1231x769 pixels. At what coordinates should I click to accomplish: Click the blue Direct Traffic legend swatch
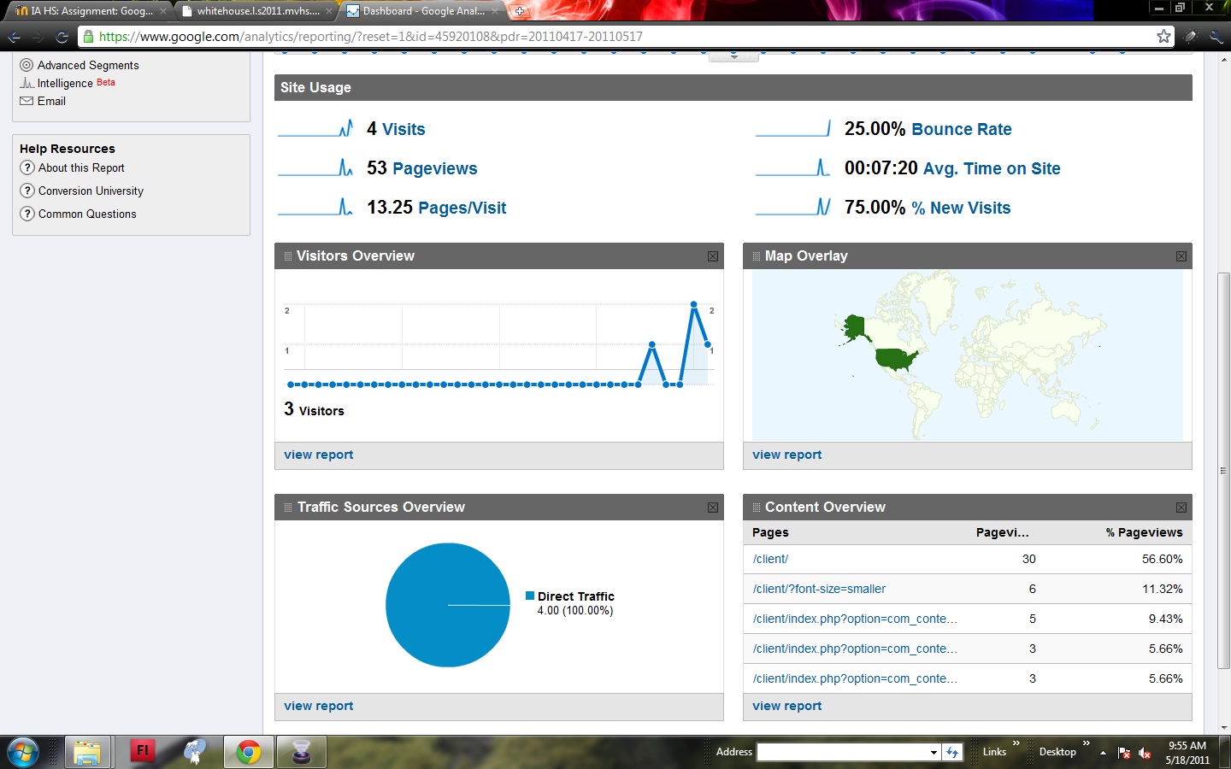530,596
